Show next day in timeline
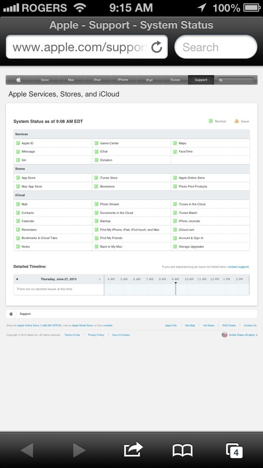The width and height of the screenshot is (263, 468). click(100, 279)
